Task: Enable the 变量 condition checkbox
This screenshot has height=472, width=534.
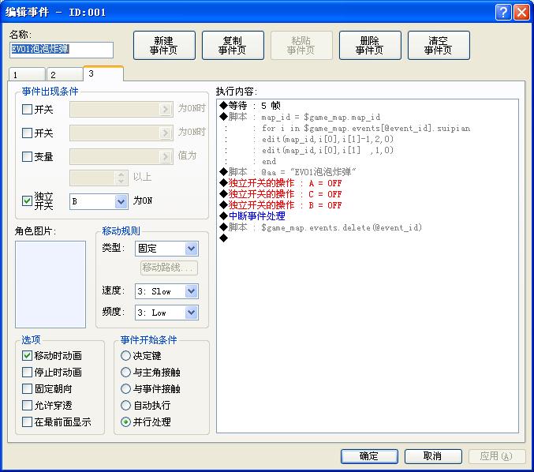Action: (27, 157)
